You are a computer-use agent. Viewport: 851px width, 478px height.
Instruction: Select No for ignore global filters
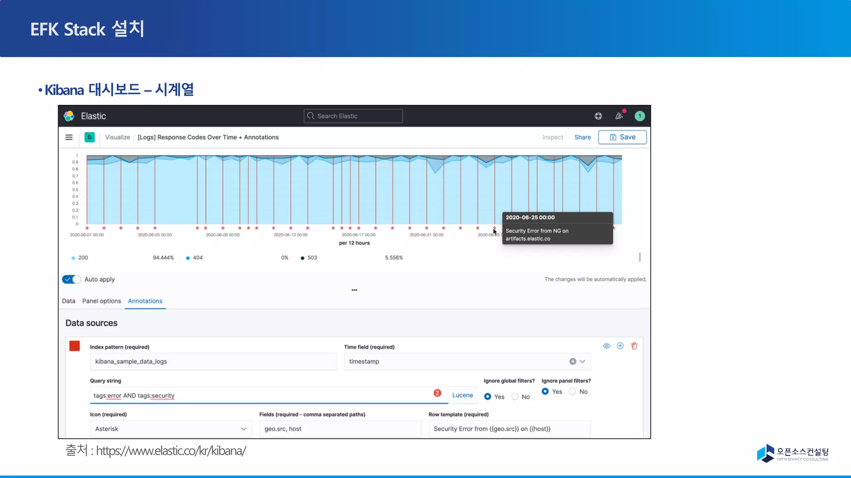tap(515, 397)
